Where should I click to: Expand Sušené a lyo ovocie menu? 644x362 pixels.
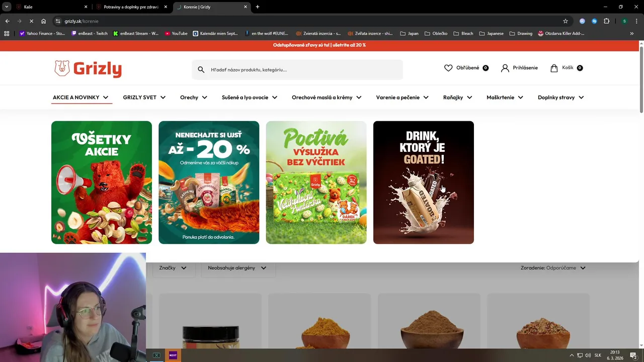pos(250,98)
